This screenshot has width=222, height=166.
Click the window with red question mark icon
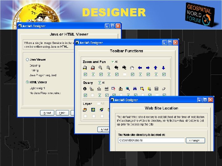click(113, 89)
